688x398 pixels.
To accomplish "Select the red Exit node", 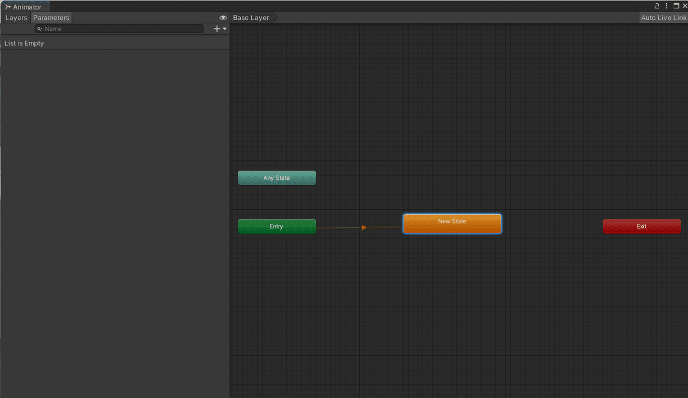I will click(x=642, y=226).
